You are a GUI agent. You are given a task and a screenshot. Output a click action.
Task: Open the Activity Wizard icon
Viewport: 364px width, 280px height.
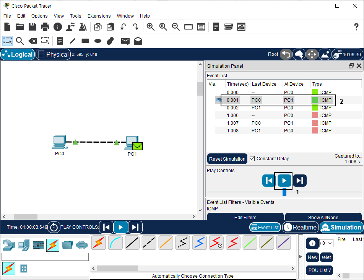pos(83,27)
